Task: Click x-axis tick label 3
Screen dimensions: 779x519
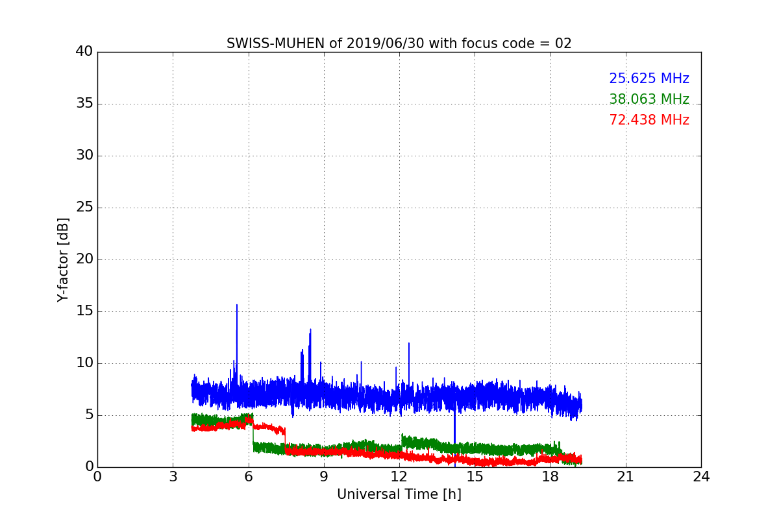Action: [x=173, y=477]
